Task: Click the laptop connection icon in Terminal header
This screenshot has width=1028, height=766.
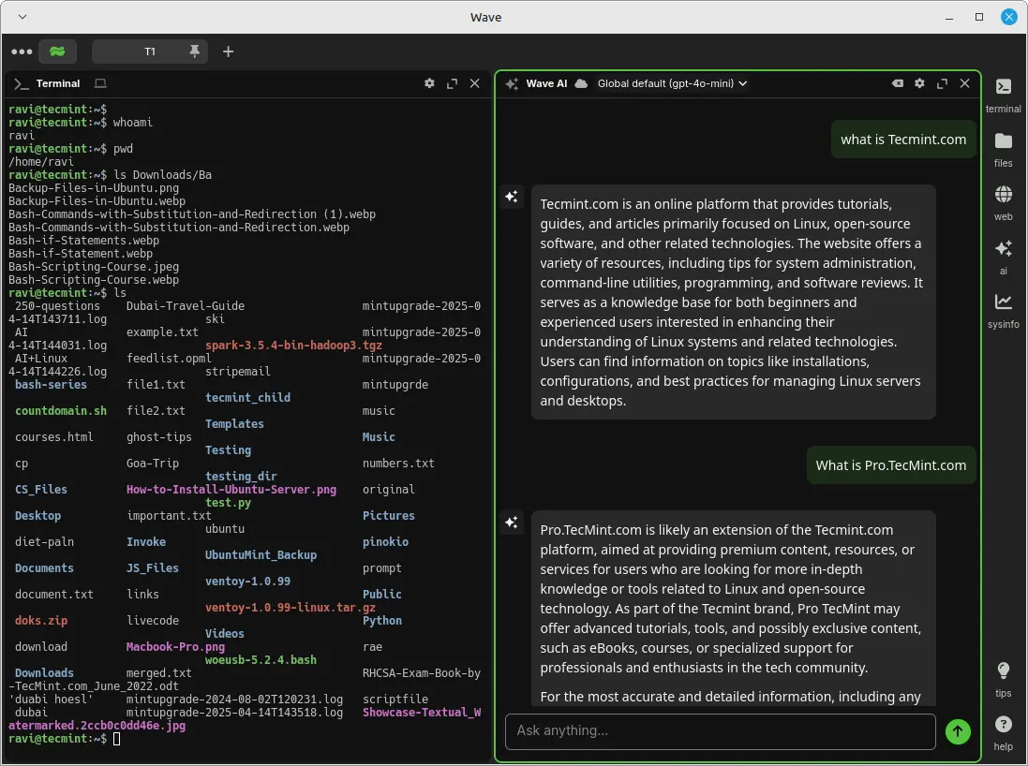Action: 100,83
